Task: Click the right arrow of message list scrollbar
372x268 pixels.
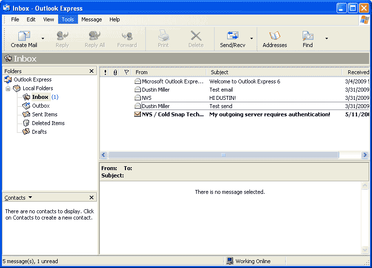Action: click(x=365, y=155)
